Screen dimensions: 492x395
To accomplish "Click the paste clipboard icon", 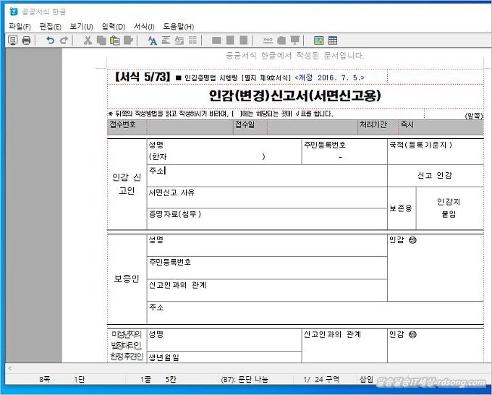I will 114,41.
